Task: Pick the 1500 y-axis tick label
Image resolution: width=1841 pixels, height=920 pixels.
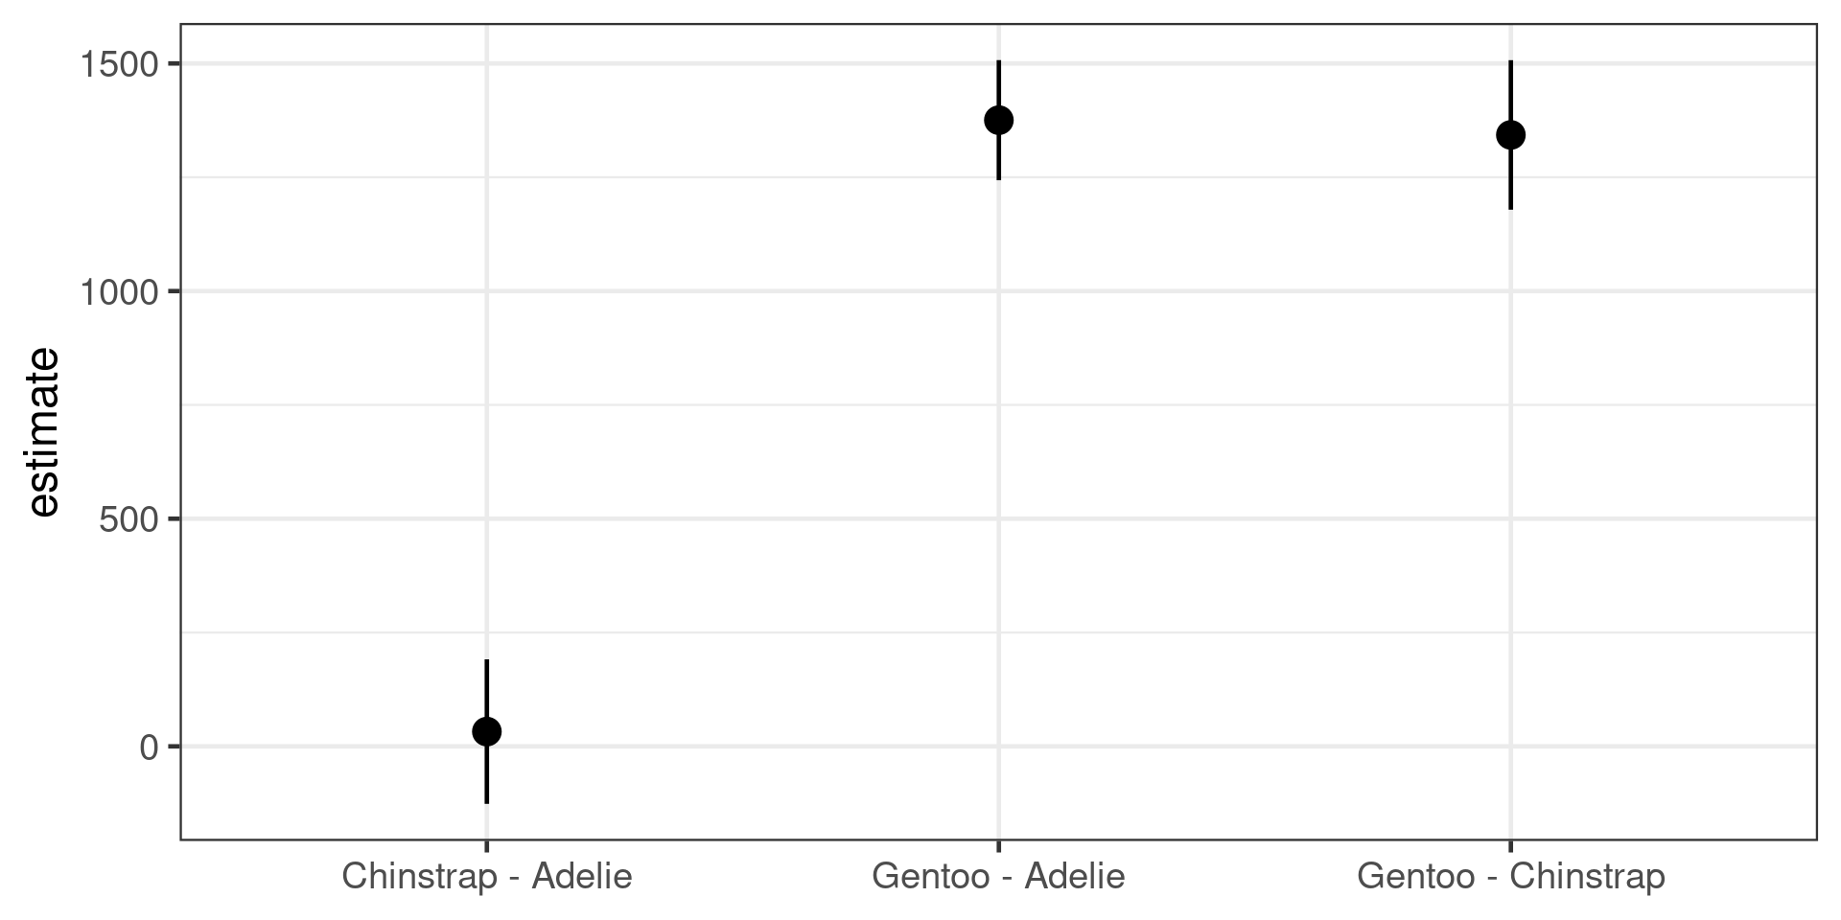Action: (119, 65)
